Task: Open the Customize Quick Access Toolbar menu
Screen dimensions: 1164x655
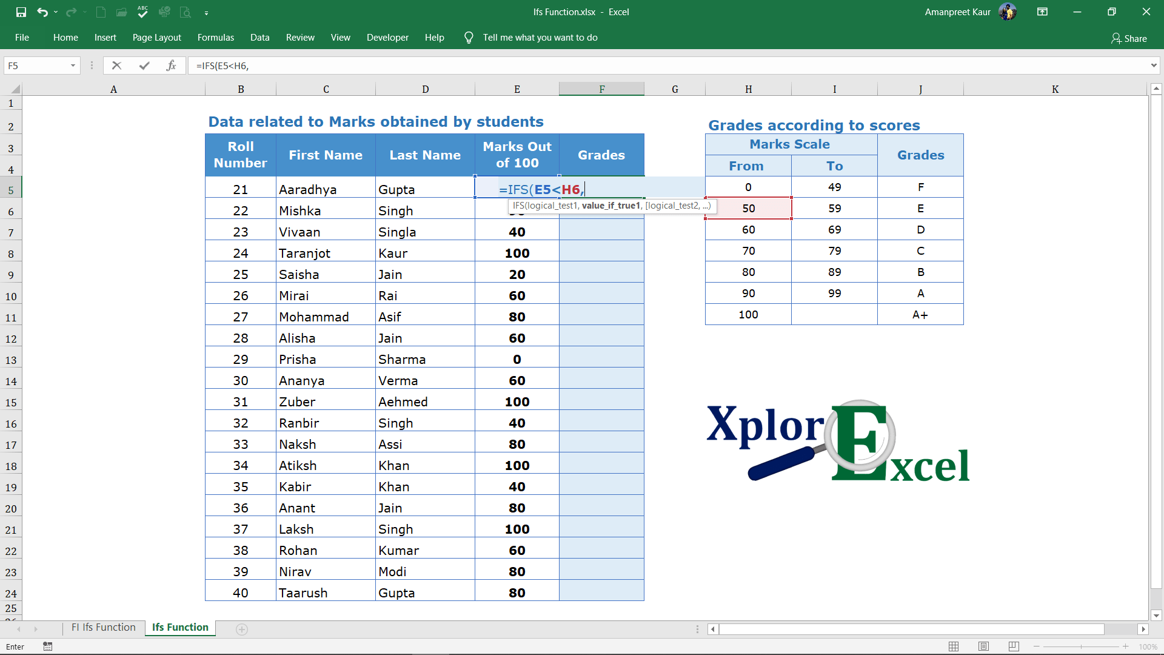Action: (x=207, y=12)
